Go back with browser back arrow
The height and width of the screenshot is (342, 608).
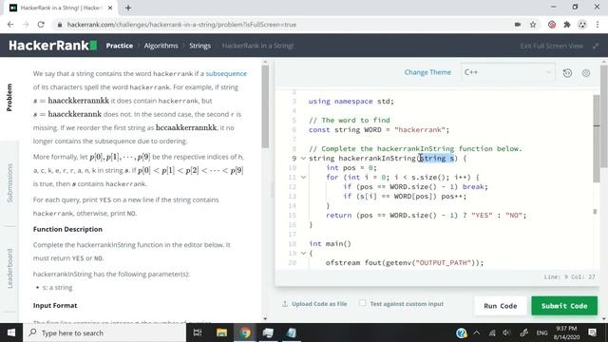click(x=10, y=25)
